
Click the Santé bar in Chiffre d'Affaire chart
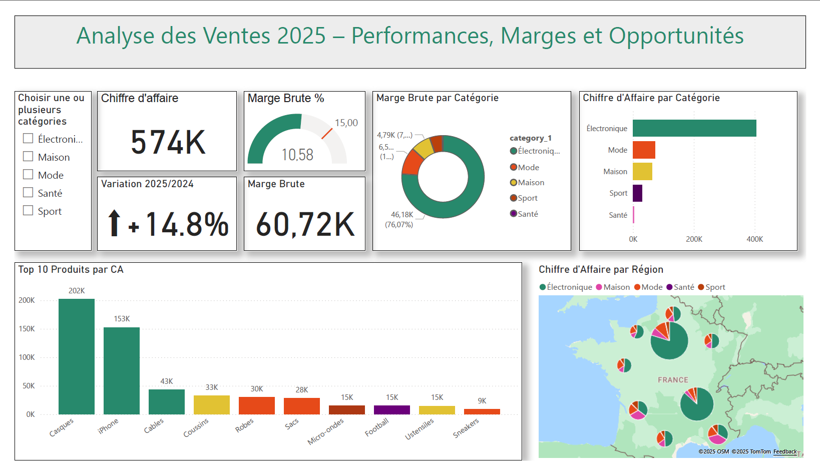click(x=634, y=215)
